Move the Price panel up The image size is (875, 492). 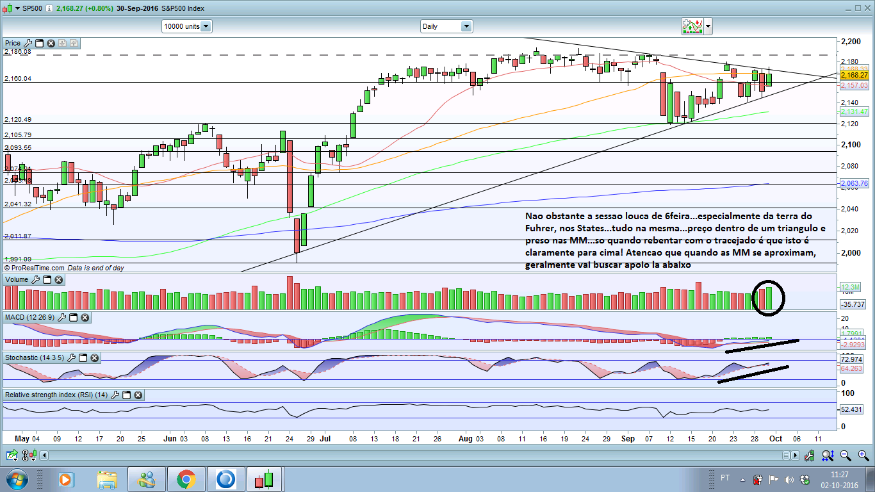coord(74,43)
